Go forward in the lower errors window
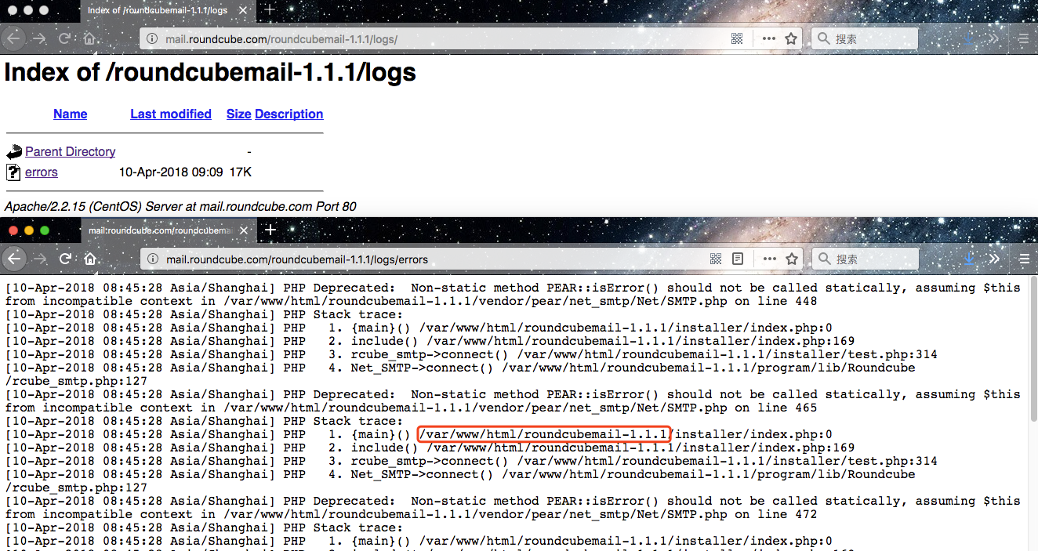1038x551 pixels. pyautogui.click(x=39, y=259)
